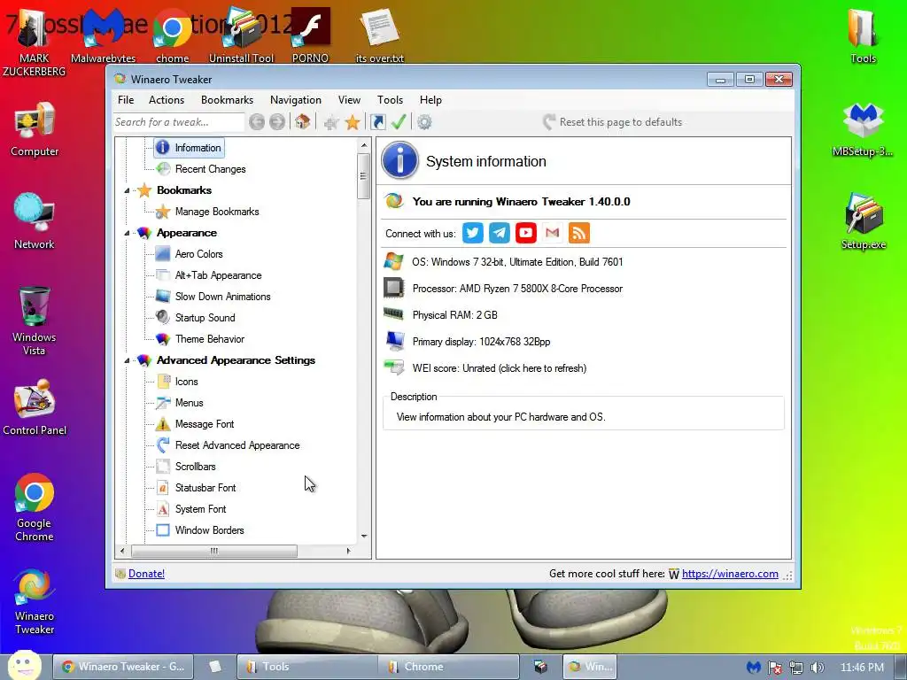907x680 pixels.
Task: Select Control Panel desktop icon
Action: pos(35,407)
